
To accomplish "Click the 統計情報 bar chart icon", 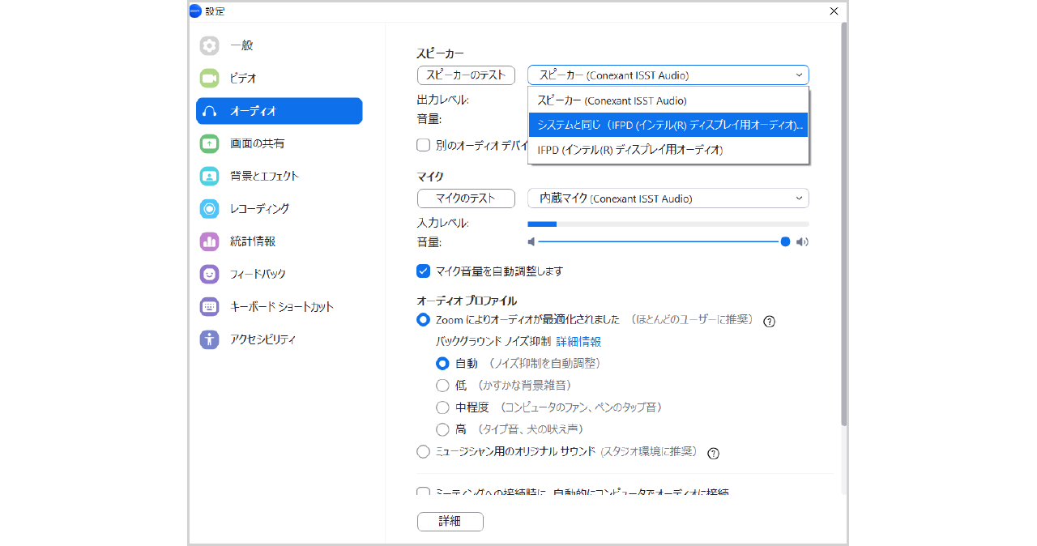I will coord(209,241).
